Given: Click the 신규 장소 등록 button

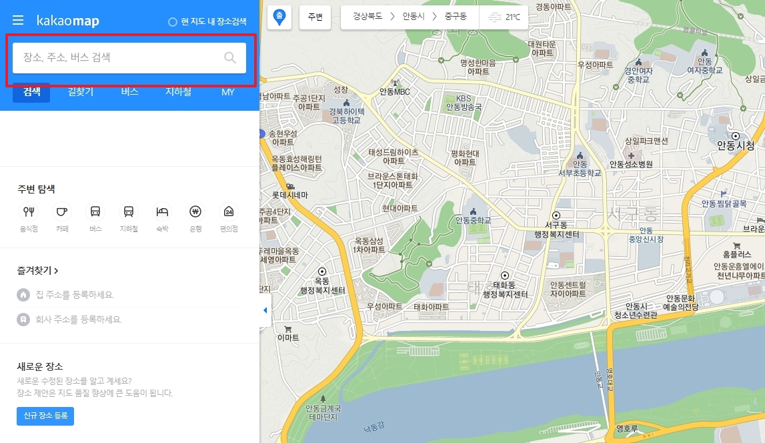Looking at the screenshot, I should click(x=45, y=416).
